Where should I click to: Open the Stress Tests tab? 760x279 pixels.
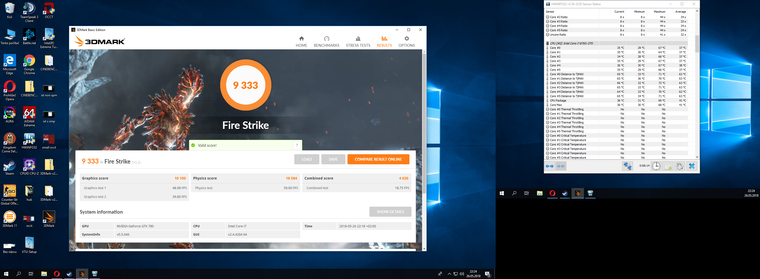coord(358,42)
